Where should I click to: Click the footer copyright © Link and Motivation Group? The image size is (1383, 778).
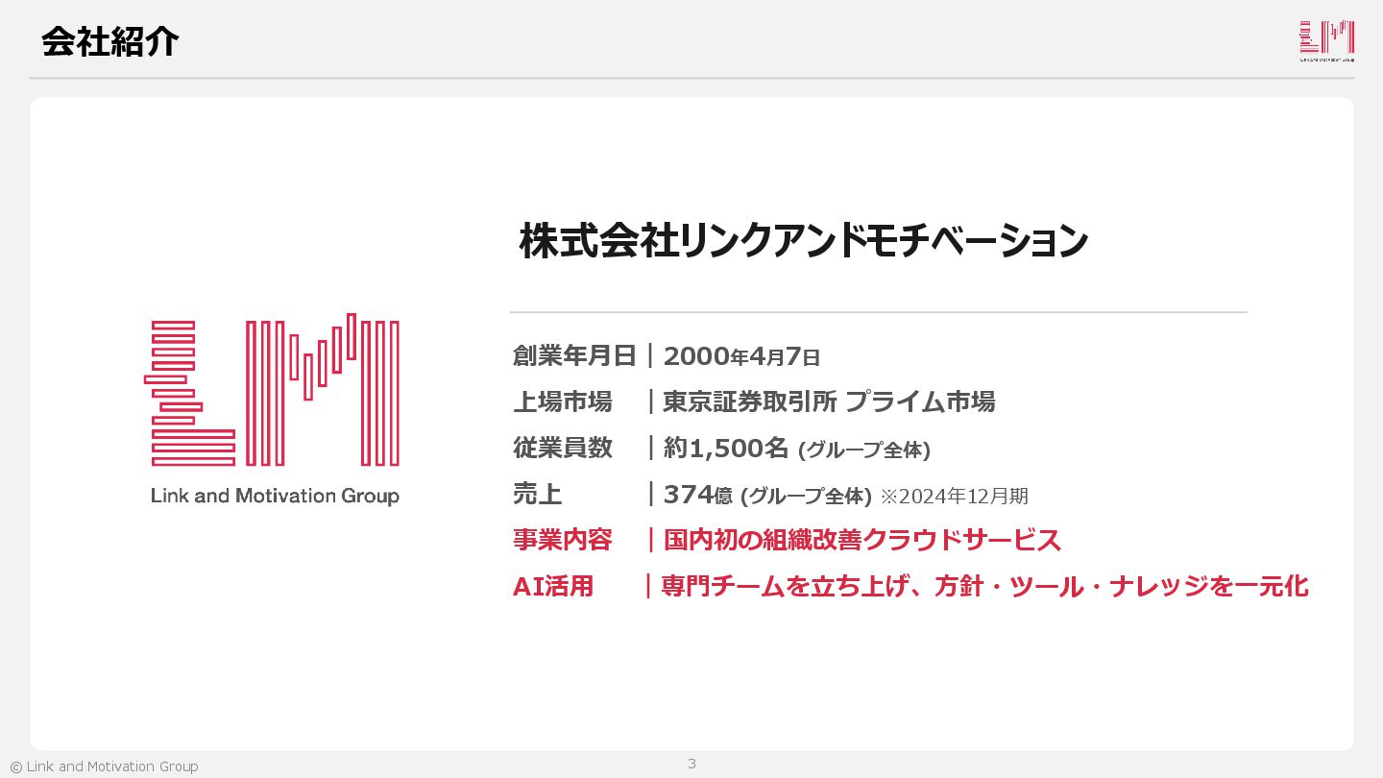tap(104, 766)
